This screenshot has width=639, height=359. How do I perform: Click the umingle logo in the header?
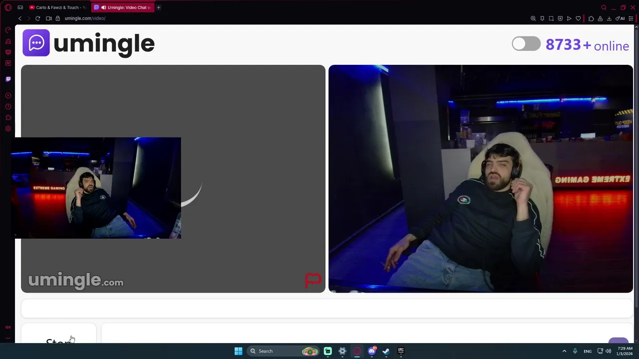click(88, 43)
